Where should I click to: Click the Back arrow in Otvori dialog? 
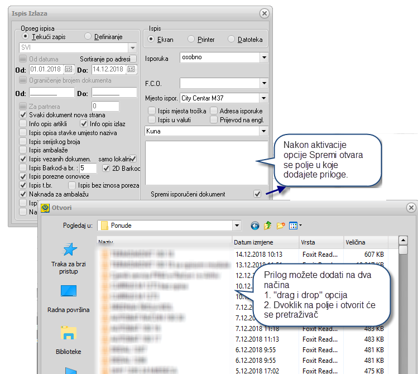pyautogui.click(x=255, y=226)
